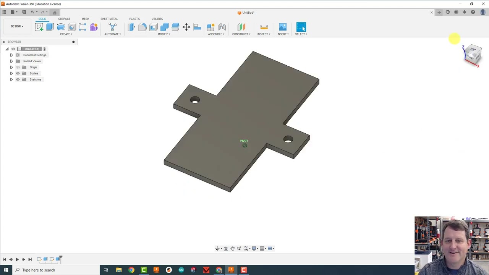The width and height of the screenshot is (489, 275).
Task: Open the AUTOMATE dropdown menu
Action: point(113,34)
